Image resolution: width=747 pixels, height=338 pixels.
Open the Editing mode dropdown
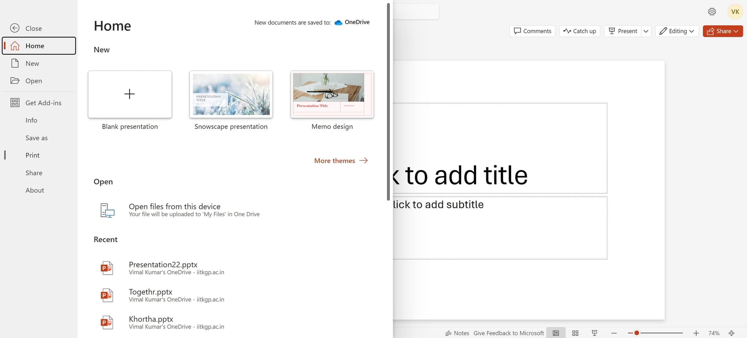click(x=677, y=31)
